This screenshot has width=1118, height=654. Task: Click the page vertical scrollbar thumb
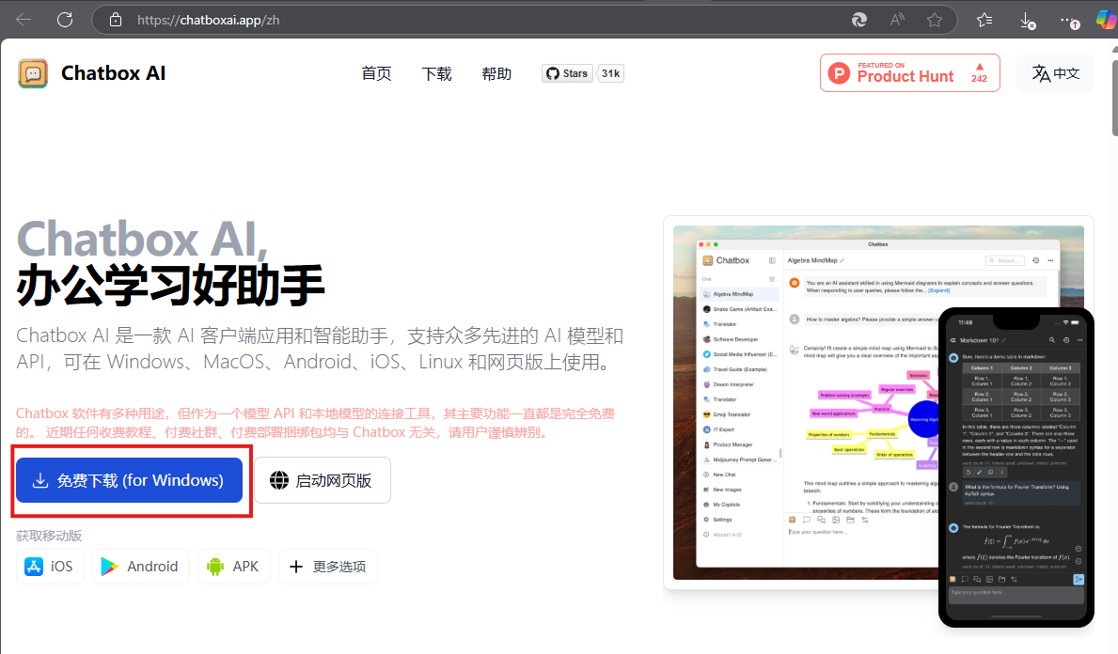tap(1114, 98)
